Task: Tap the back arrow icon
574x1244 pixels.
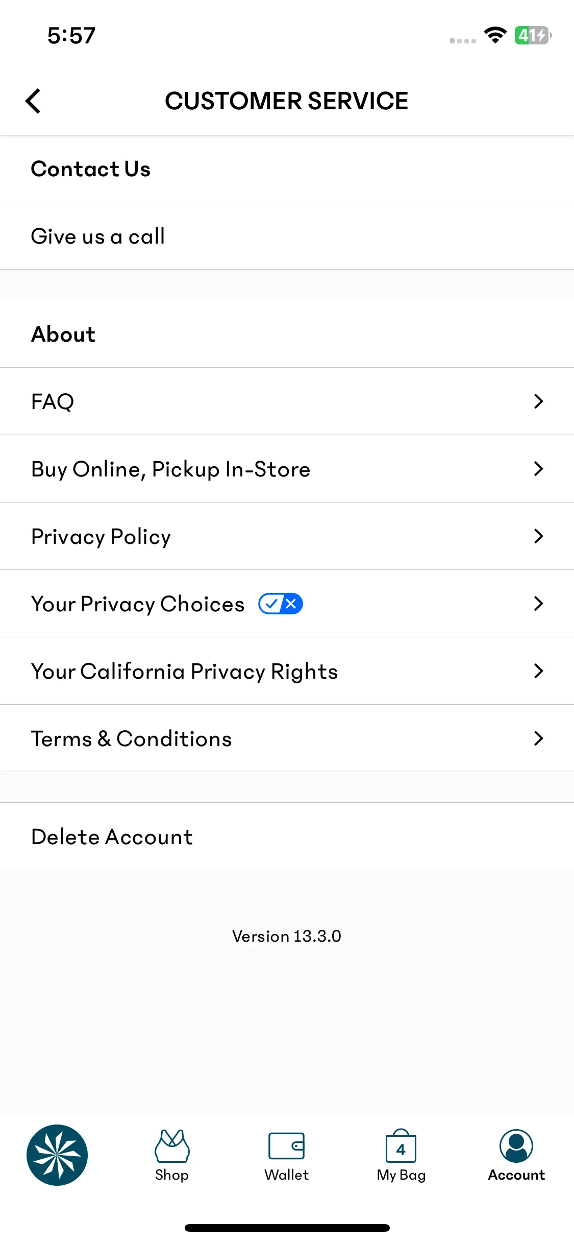Action: pos(33,101)
